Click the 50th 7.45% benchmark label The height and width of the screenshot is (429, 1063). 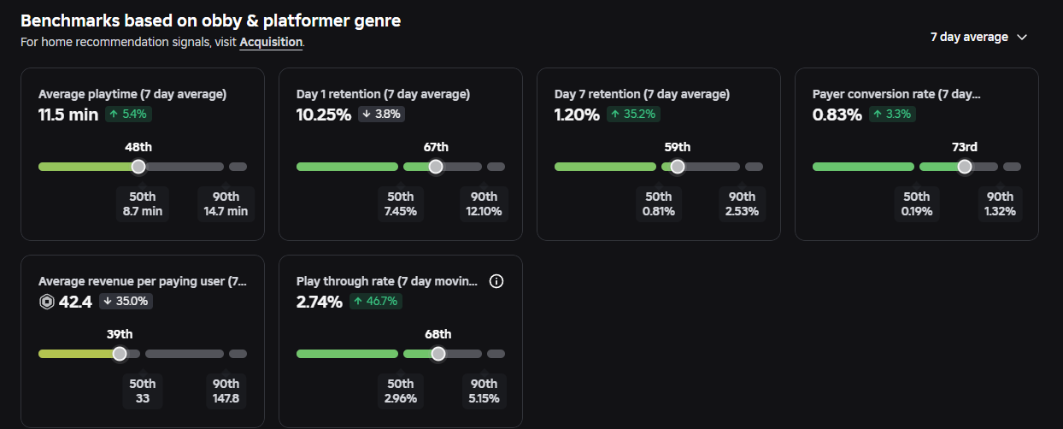(400, 203)
